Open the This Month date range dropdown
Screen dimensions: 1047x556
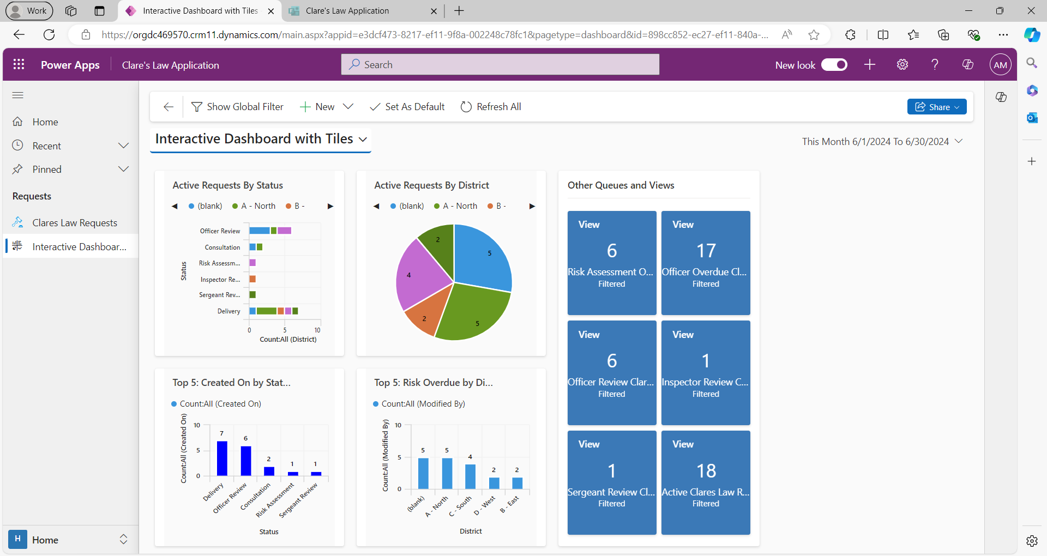click(x=882, y=142)
